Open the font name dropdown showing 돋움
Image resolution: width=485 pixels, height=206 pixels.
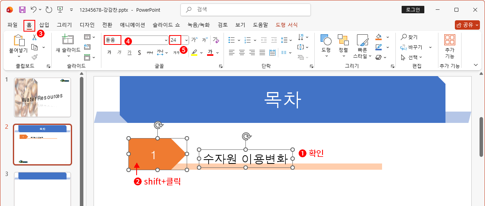coord(166,40)
